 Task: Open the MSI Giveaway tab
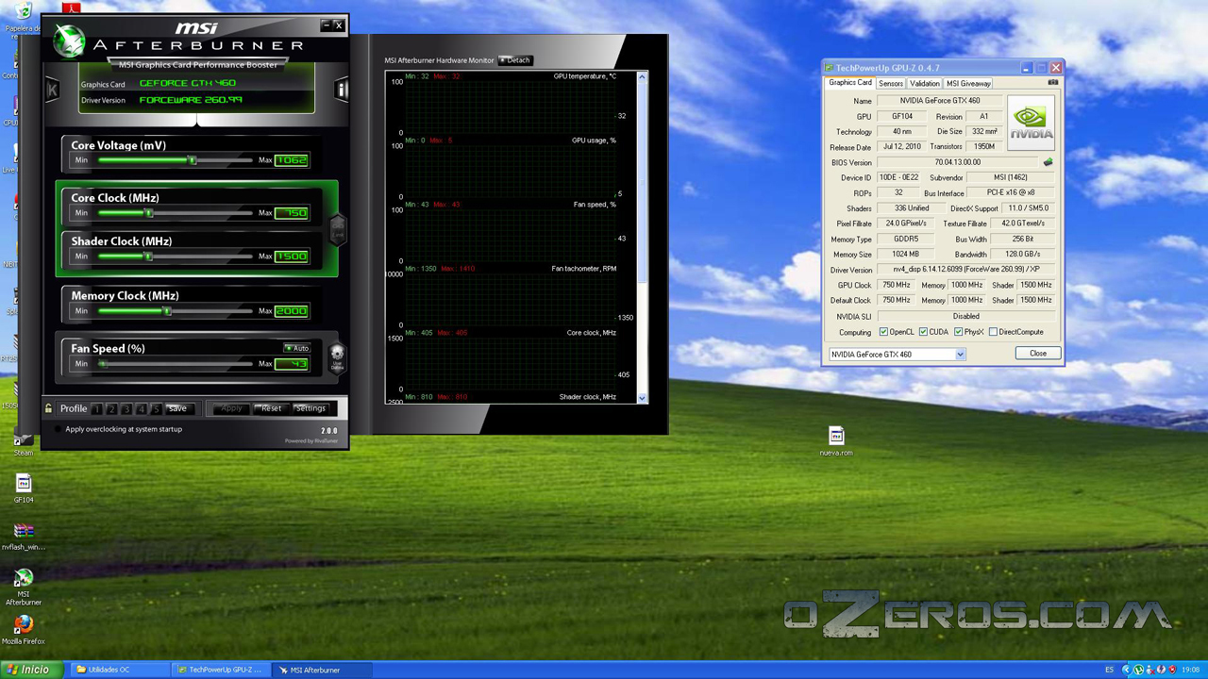(968, 84)
